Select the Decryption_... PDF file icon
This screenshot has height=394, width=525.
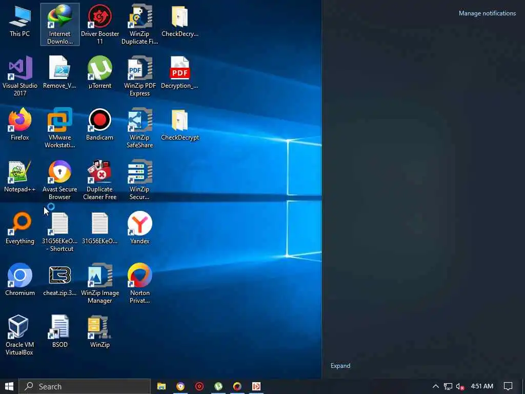click(x=180, y=73)
